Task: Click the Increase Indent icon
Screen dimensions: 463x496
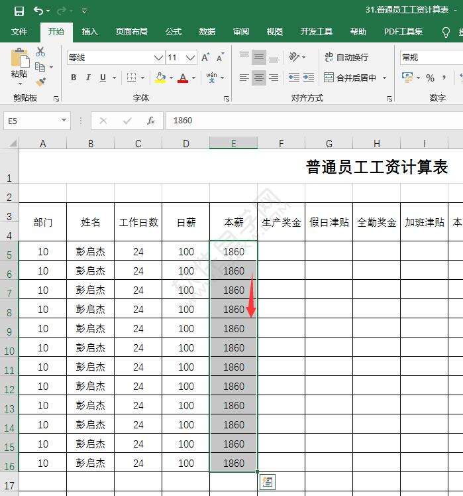Action: pos(309,78)
